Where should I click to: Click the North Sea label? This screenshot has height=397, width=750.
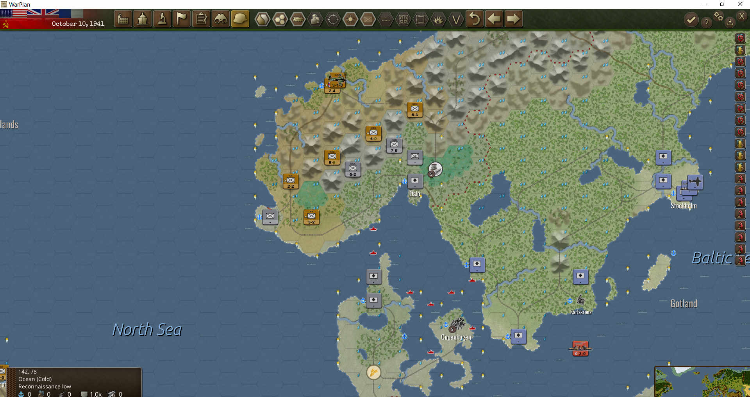[x=147, y=329]
